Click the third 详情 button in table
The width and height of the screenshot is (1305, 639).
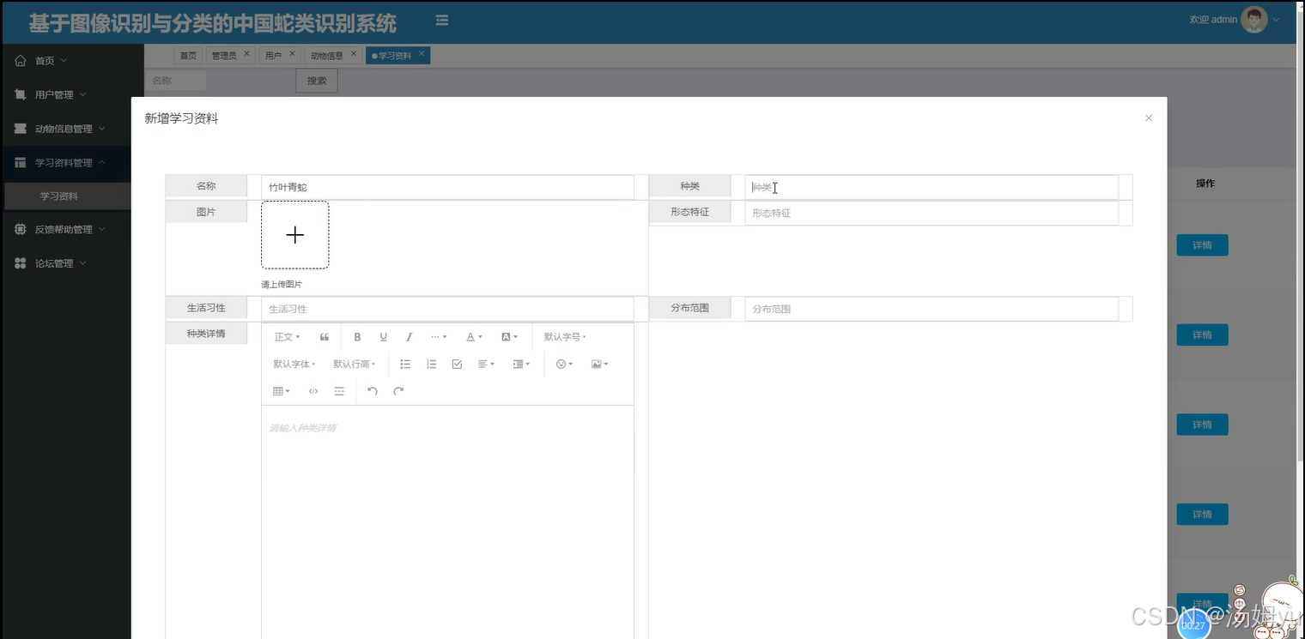click(1202, 425)
